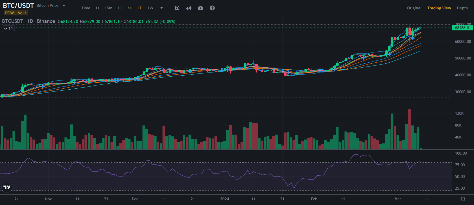474x205 pixels.
Task: Switch to the Original chart tab
Action: 414,8
